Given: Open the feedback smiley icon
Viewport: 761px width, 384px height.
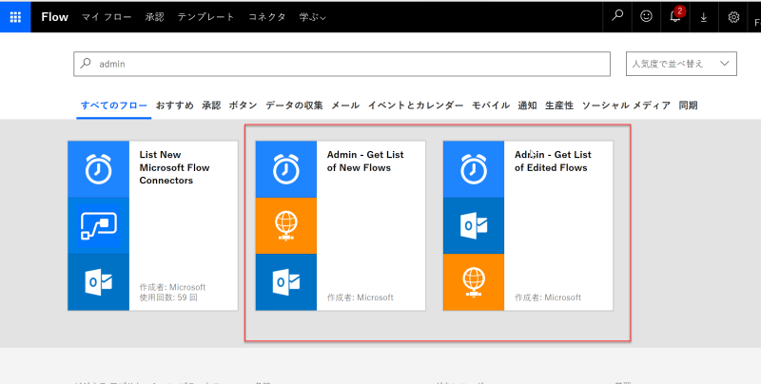Looking at the screenshot, I should tap(646, 16).
